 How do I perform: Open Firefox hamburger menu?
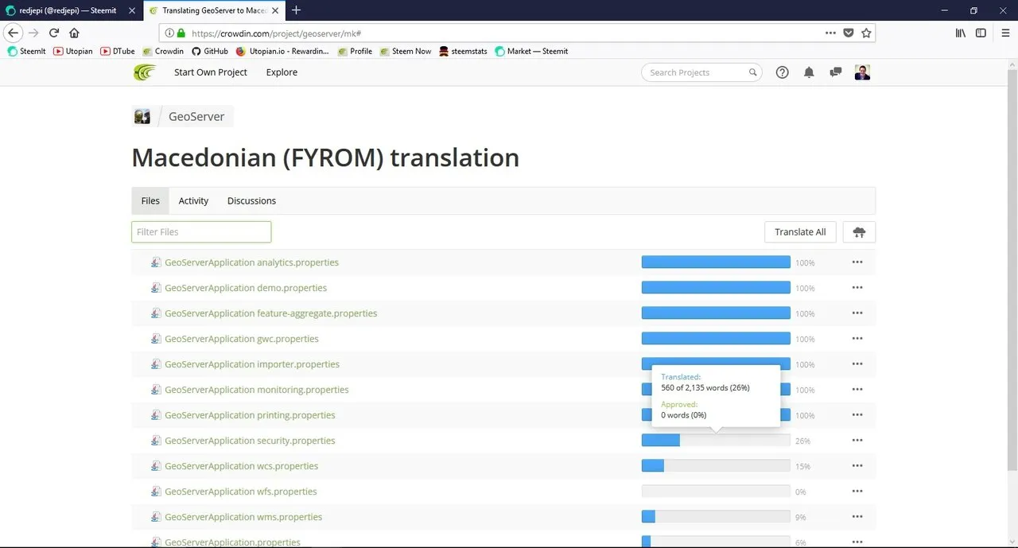pos(1005,33)
